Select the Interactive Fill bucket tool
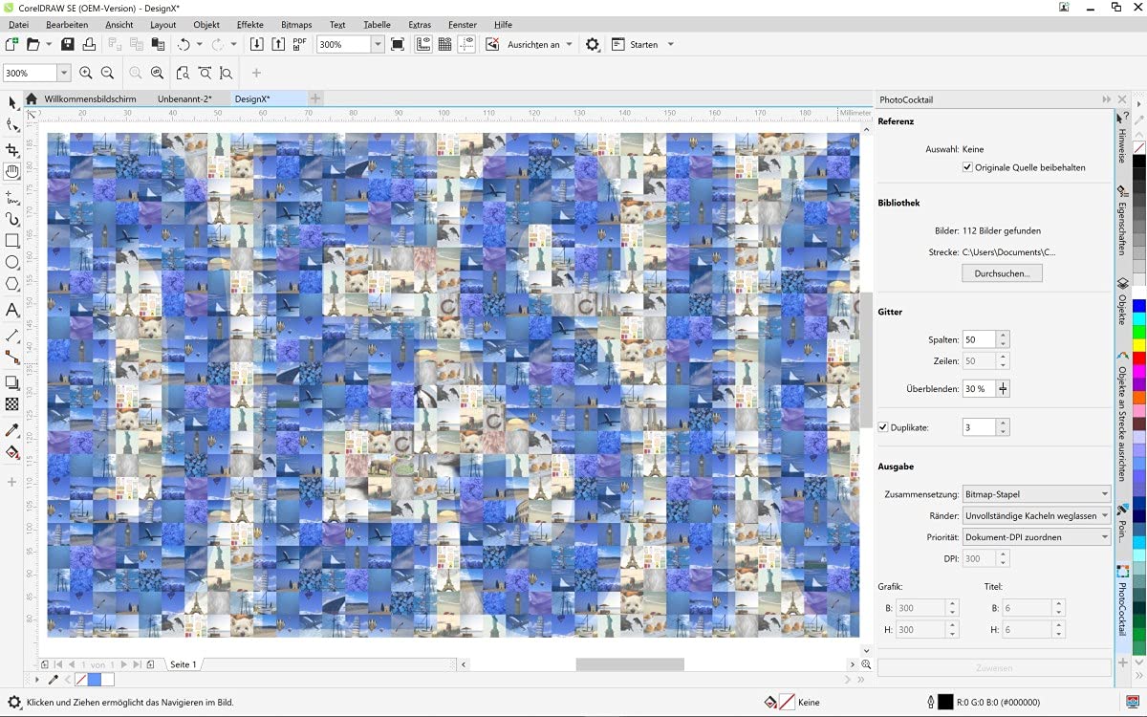Viewport: 1147px width, 717px height. (x=12, y=452)
